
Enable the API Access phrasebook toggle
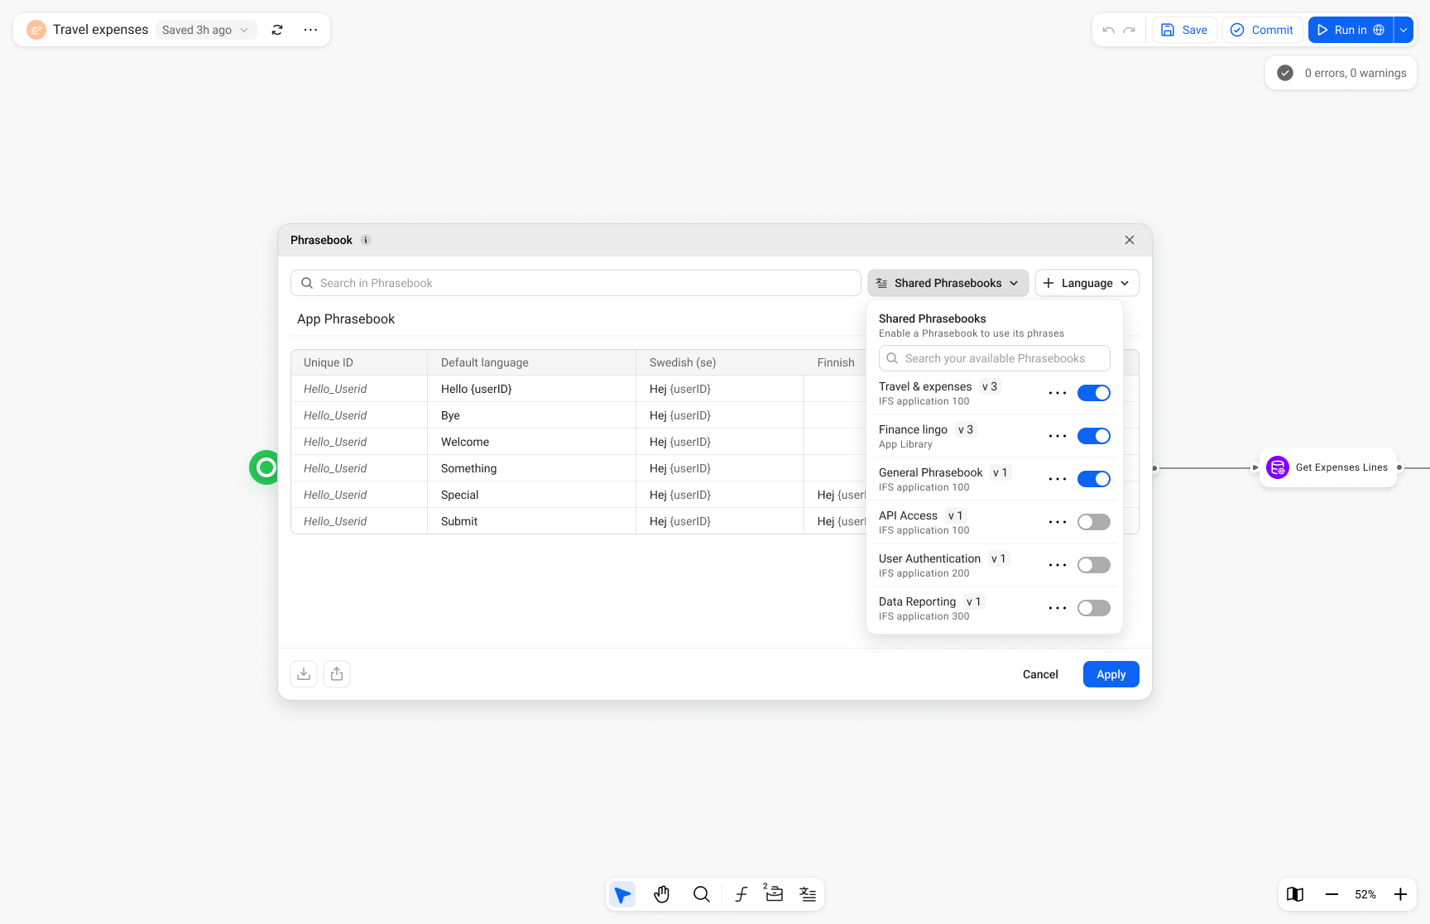point(1093,522)
